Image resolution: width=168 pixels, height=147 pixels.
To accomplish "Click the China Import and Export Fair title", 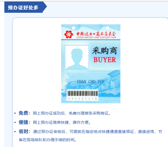I will coord(96,35).
